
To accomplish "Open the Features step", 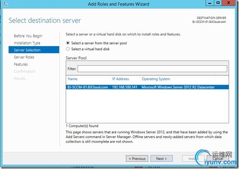I will [21, 65].
